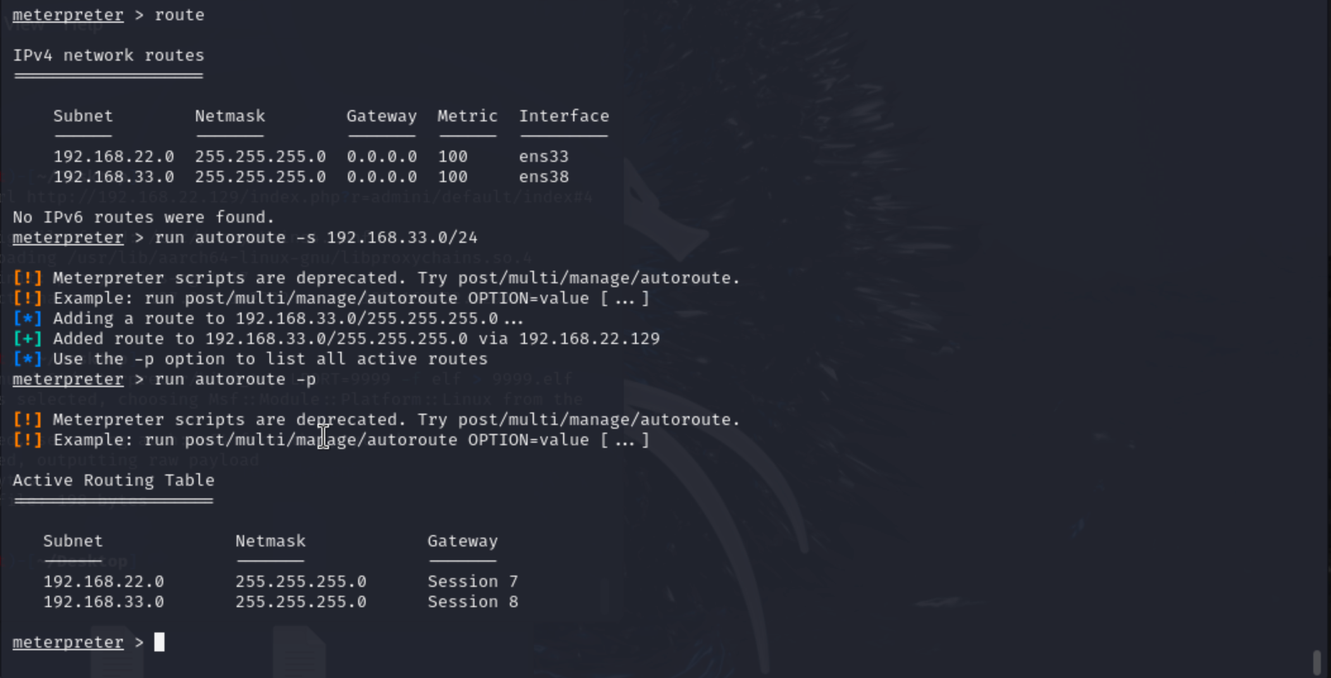The height and width of the screenshot is (678, 1331).
Task: Select the ens38 interface entry
Action: [543, 176]
